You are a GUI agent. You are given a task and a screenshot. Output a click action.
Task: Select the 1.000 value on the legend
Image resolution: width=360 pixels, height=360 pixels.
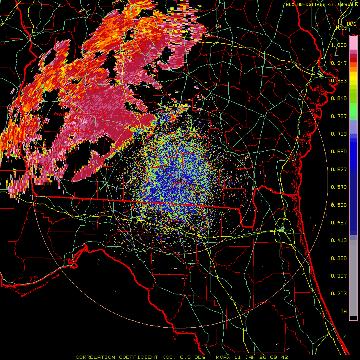click(x=339, y=45)
